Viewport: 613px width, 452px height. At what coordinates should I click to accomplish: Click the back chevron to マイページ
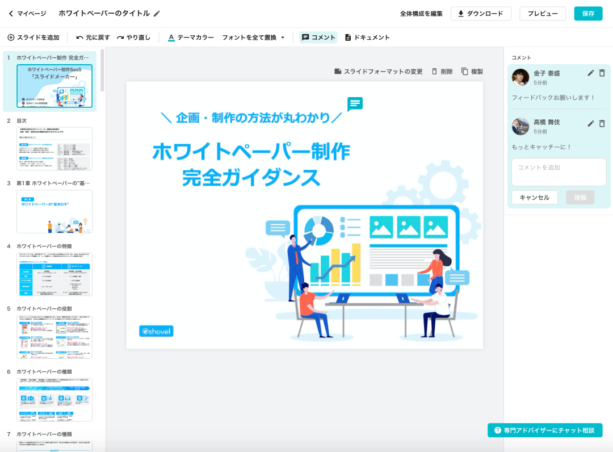click(x=11, y=14)
